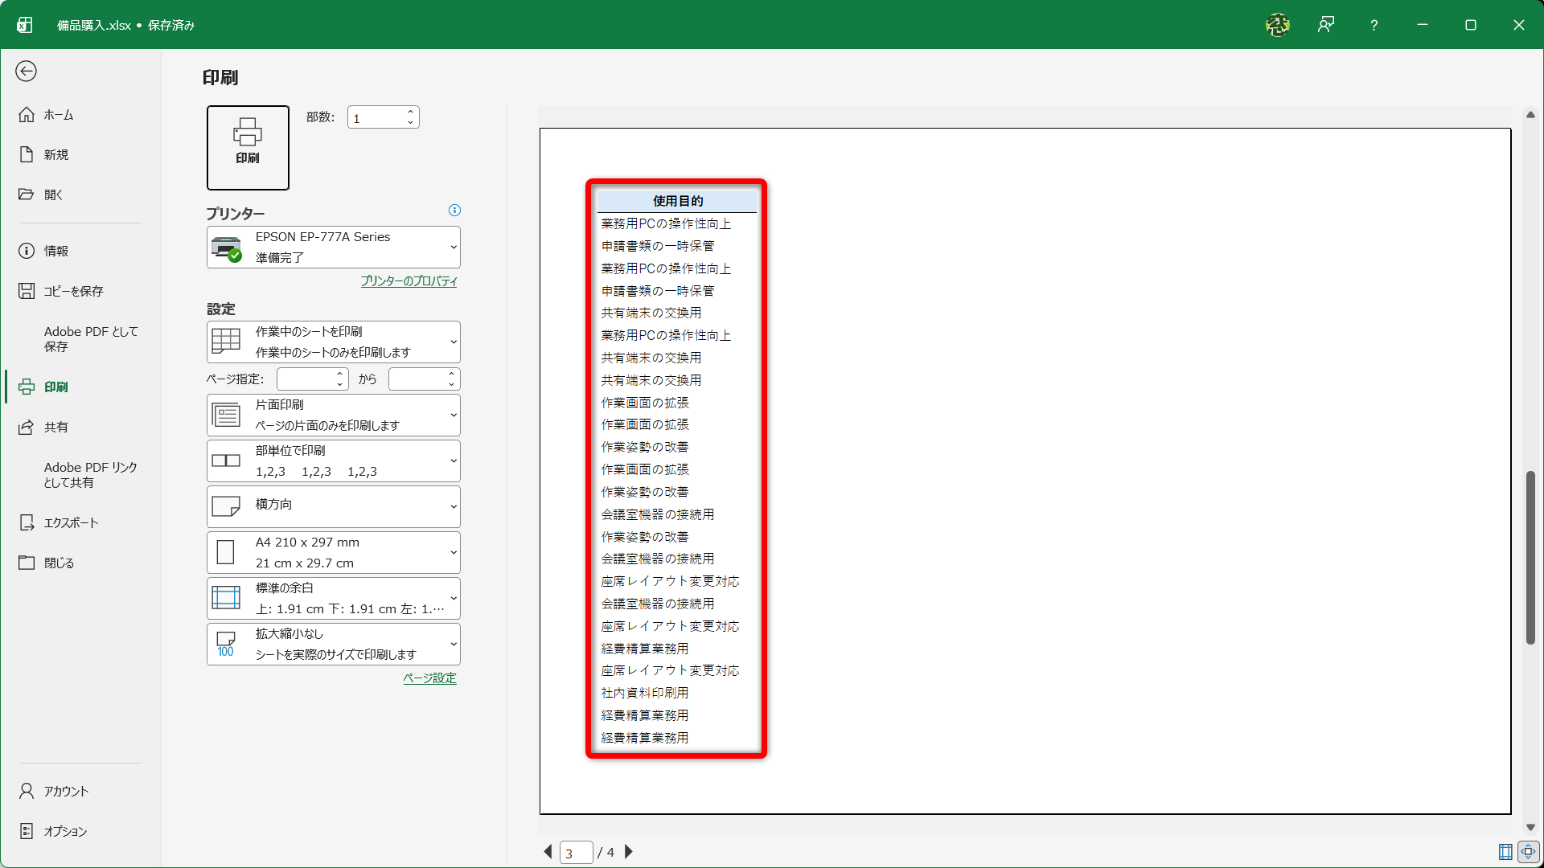Click the help question mark icon
The image size is (1544, 868).
[1374, 25]
